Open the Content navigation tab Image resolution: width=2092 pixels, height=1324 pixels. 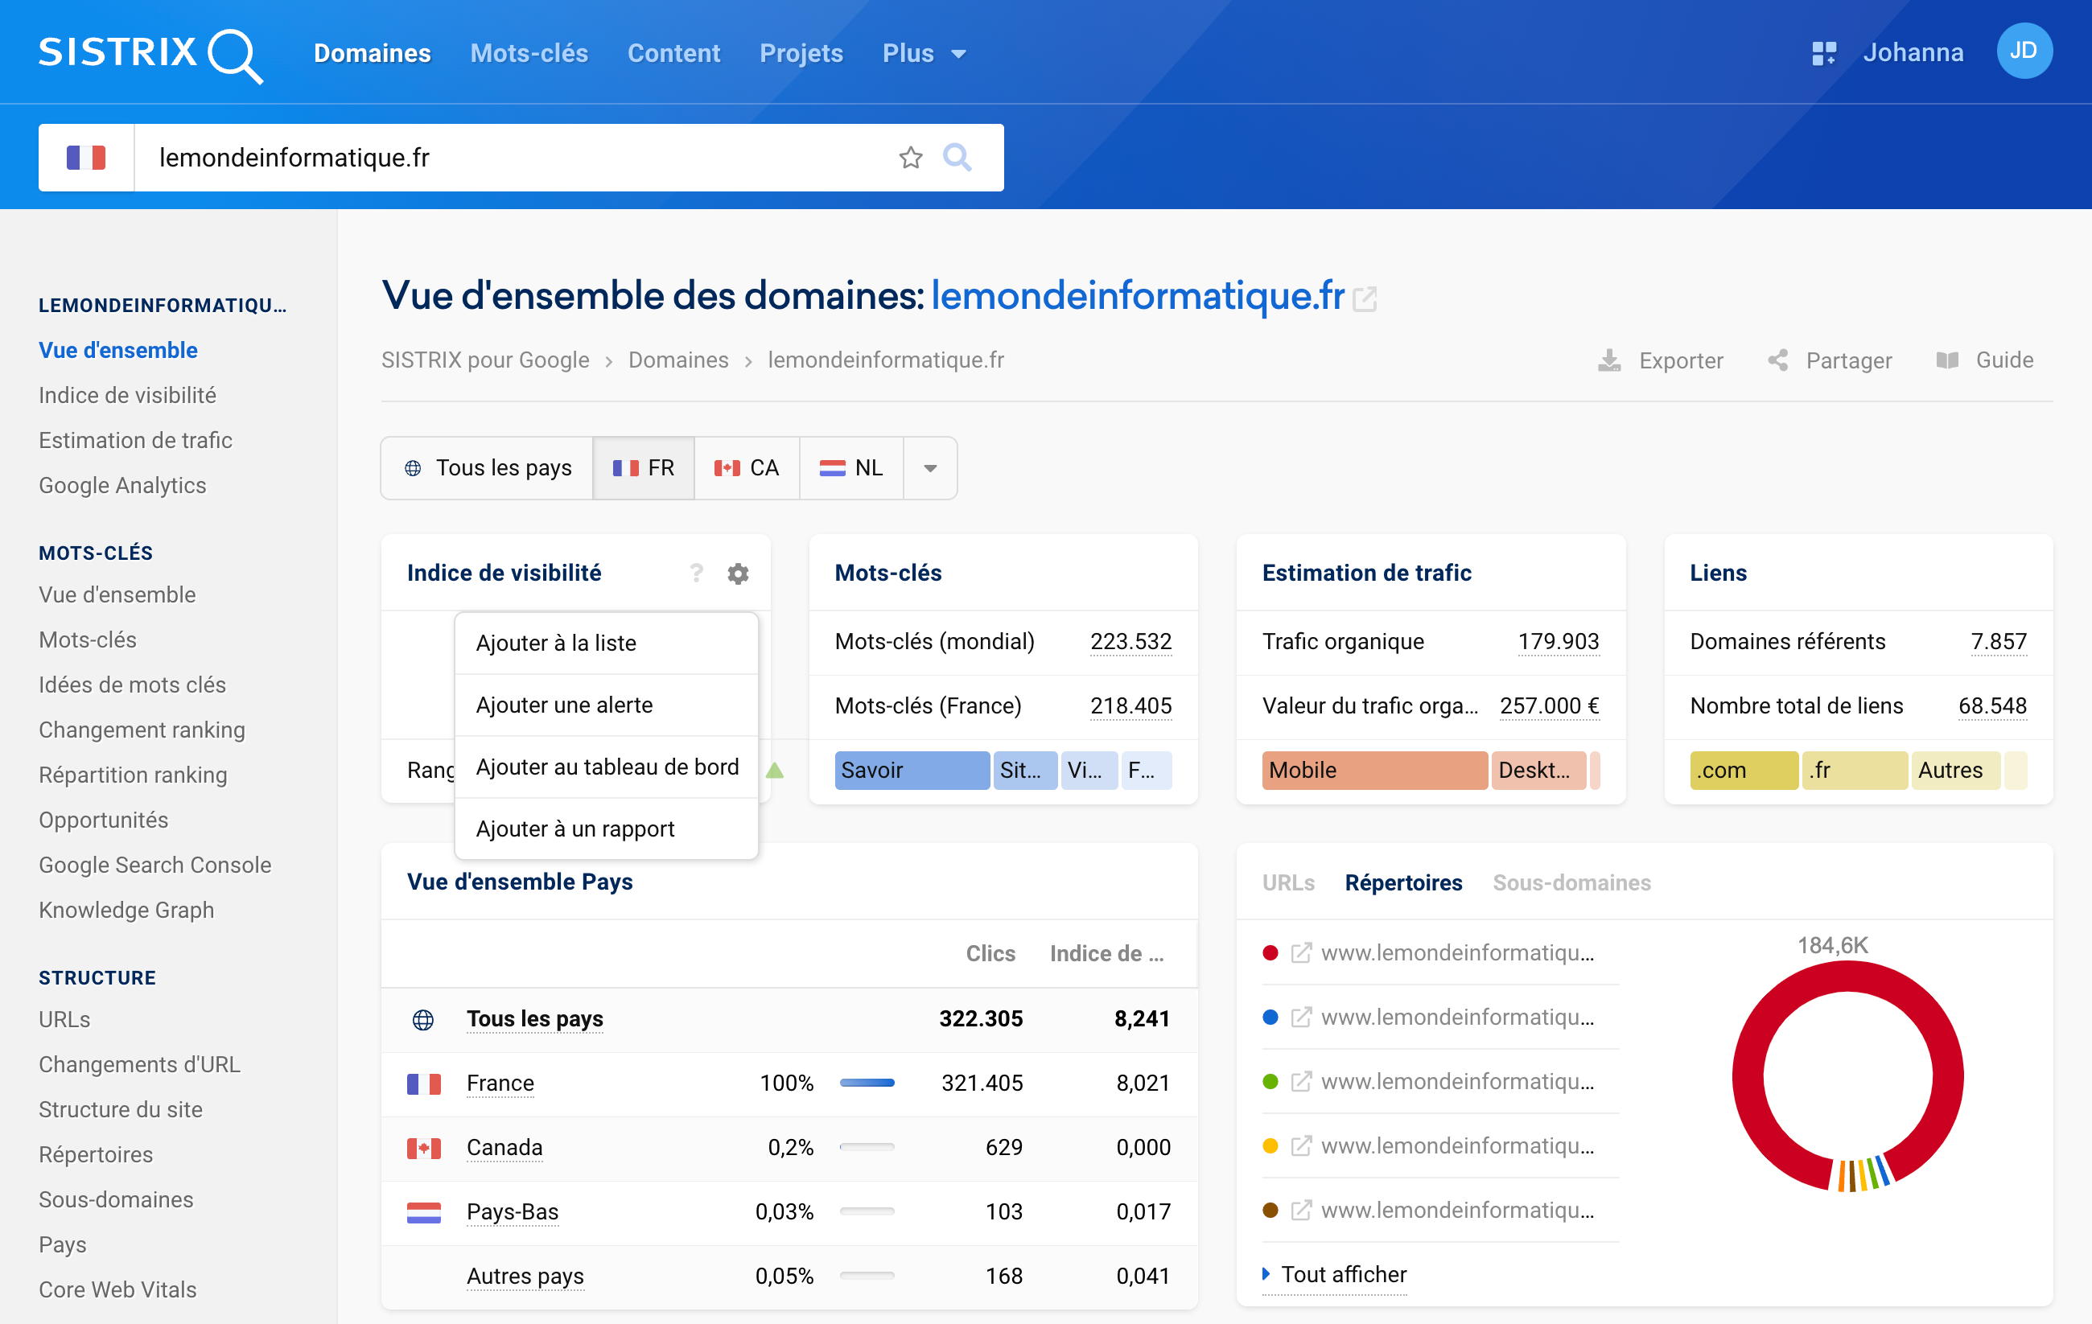(x=673, y=54)
